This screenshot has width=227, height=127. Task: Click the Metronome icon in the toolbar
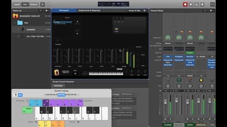coord(196,5)
